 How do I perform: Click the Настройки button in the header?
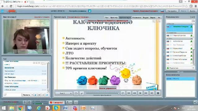click(x=172, y=11)
